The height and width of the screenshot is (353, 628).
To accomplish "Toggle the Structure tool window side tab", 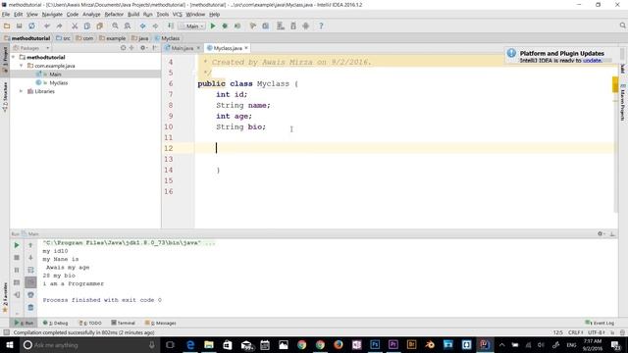I will [5, 97].
